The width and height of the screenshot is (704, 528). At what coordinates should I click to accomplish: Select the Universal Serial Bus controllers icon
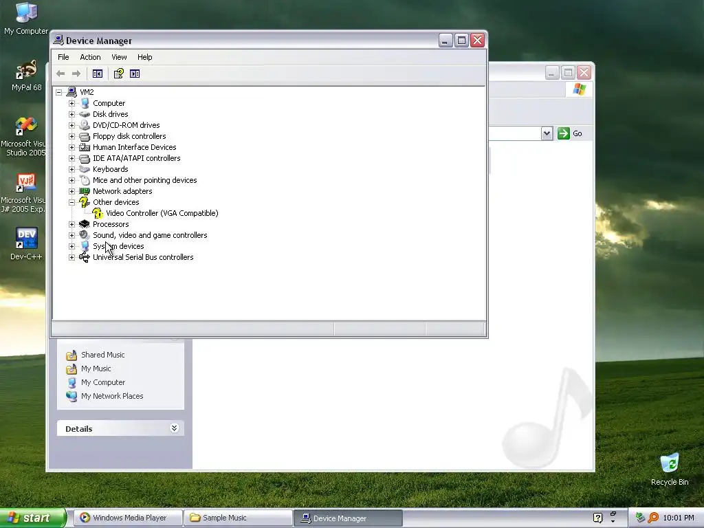point(85,257)
